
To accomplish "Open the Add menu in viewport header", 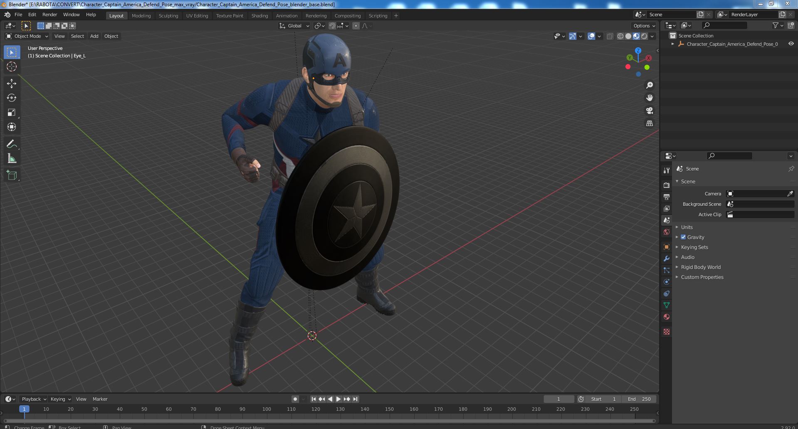I will pyautogui.click(x=94, y=36).
